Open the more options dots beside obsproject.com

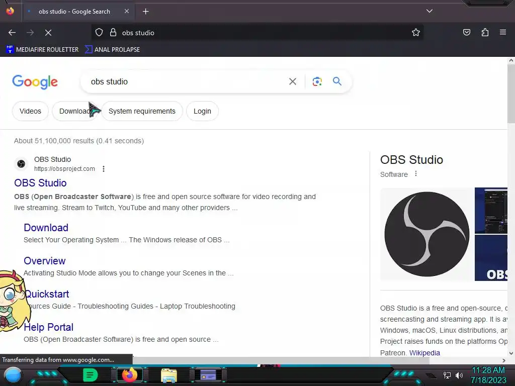pos(104,169)
